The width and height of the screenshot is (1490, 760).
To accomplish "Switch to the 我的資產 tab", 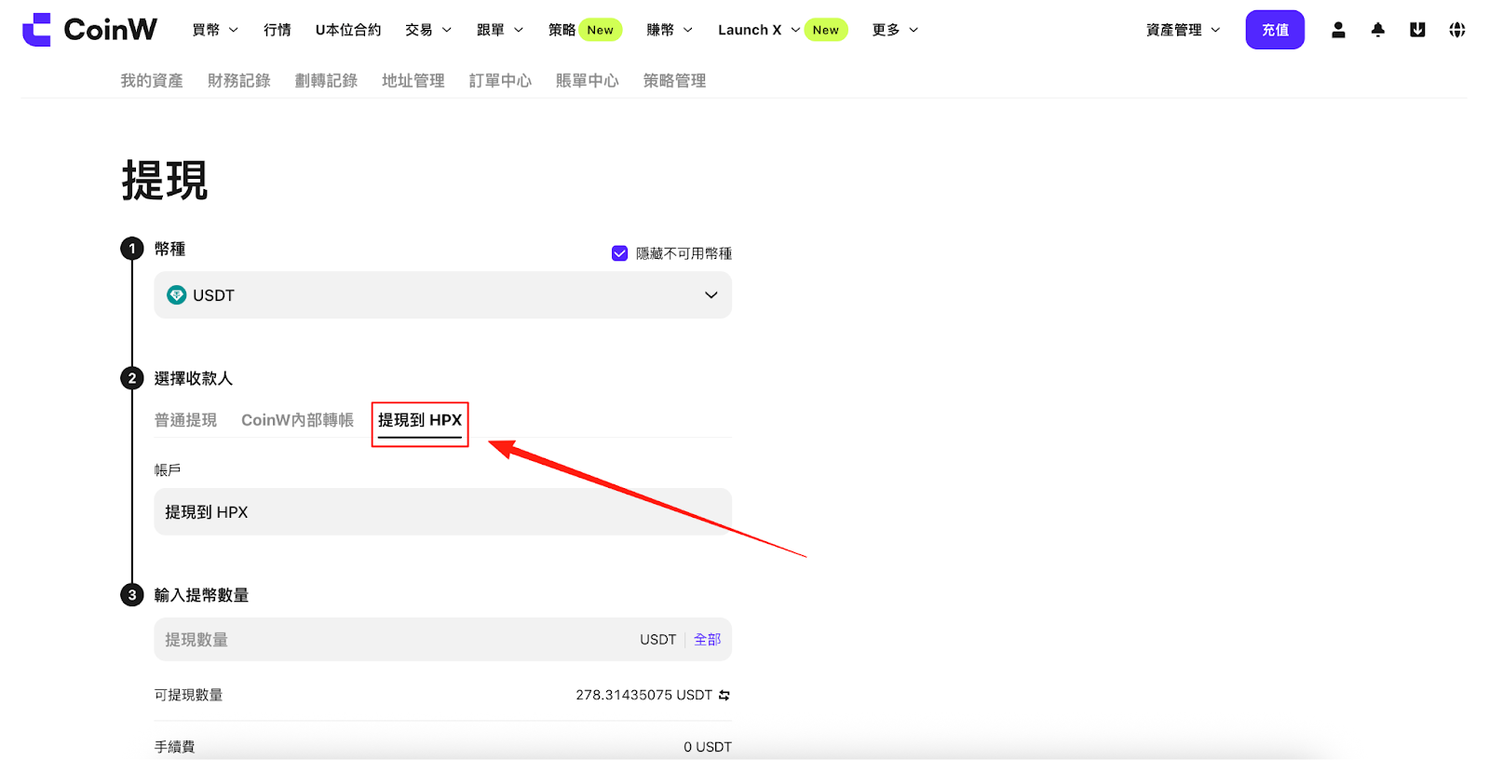I will pyautogui.click(x=152, y=81).
